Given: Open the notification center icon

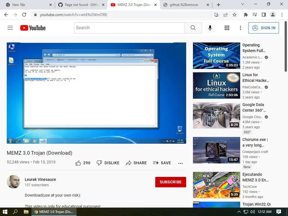Looking at the screenshot, I should 279,212.
